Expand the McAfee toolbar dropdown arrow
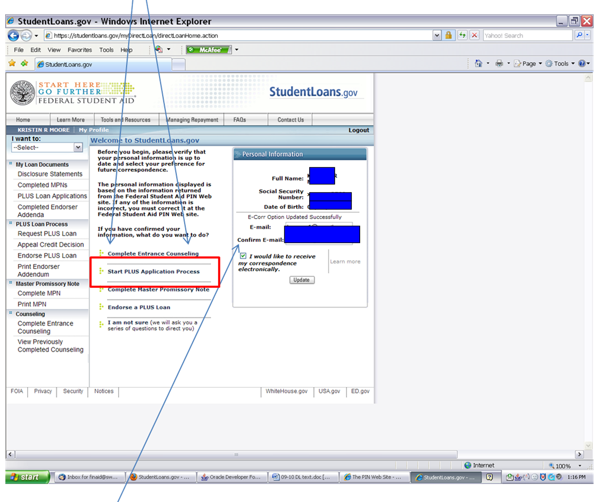The height and width of the screenshot is (502, 594). click(237, 50)
